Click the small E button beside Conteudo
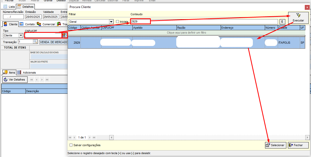Viewport: 311px width, 157px height. [x=282, y=22]
